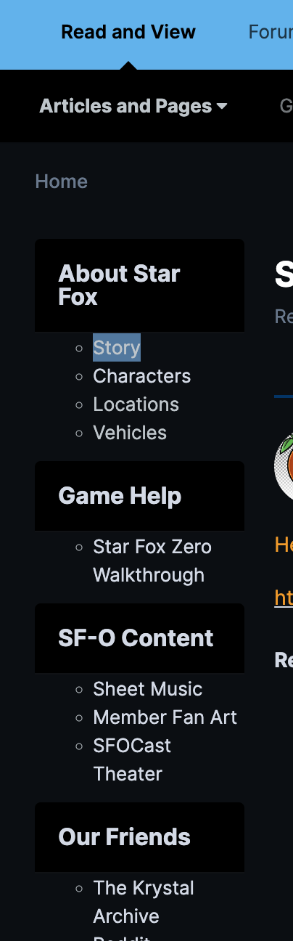Viewport: 293px width, 941px height.
Task: Click the underlined orange http link
Action: tap(284, 597)
